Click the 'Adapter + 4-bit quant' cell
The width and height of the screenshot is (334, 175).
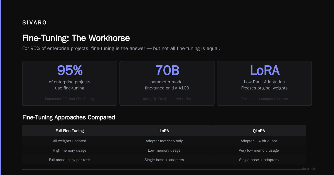pos(259,141)
